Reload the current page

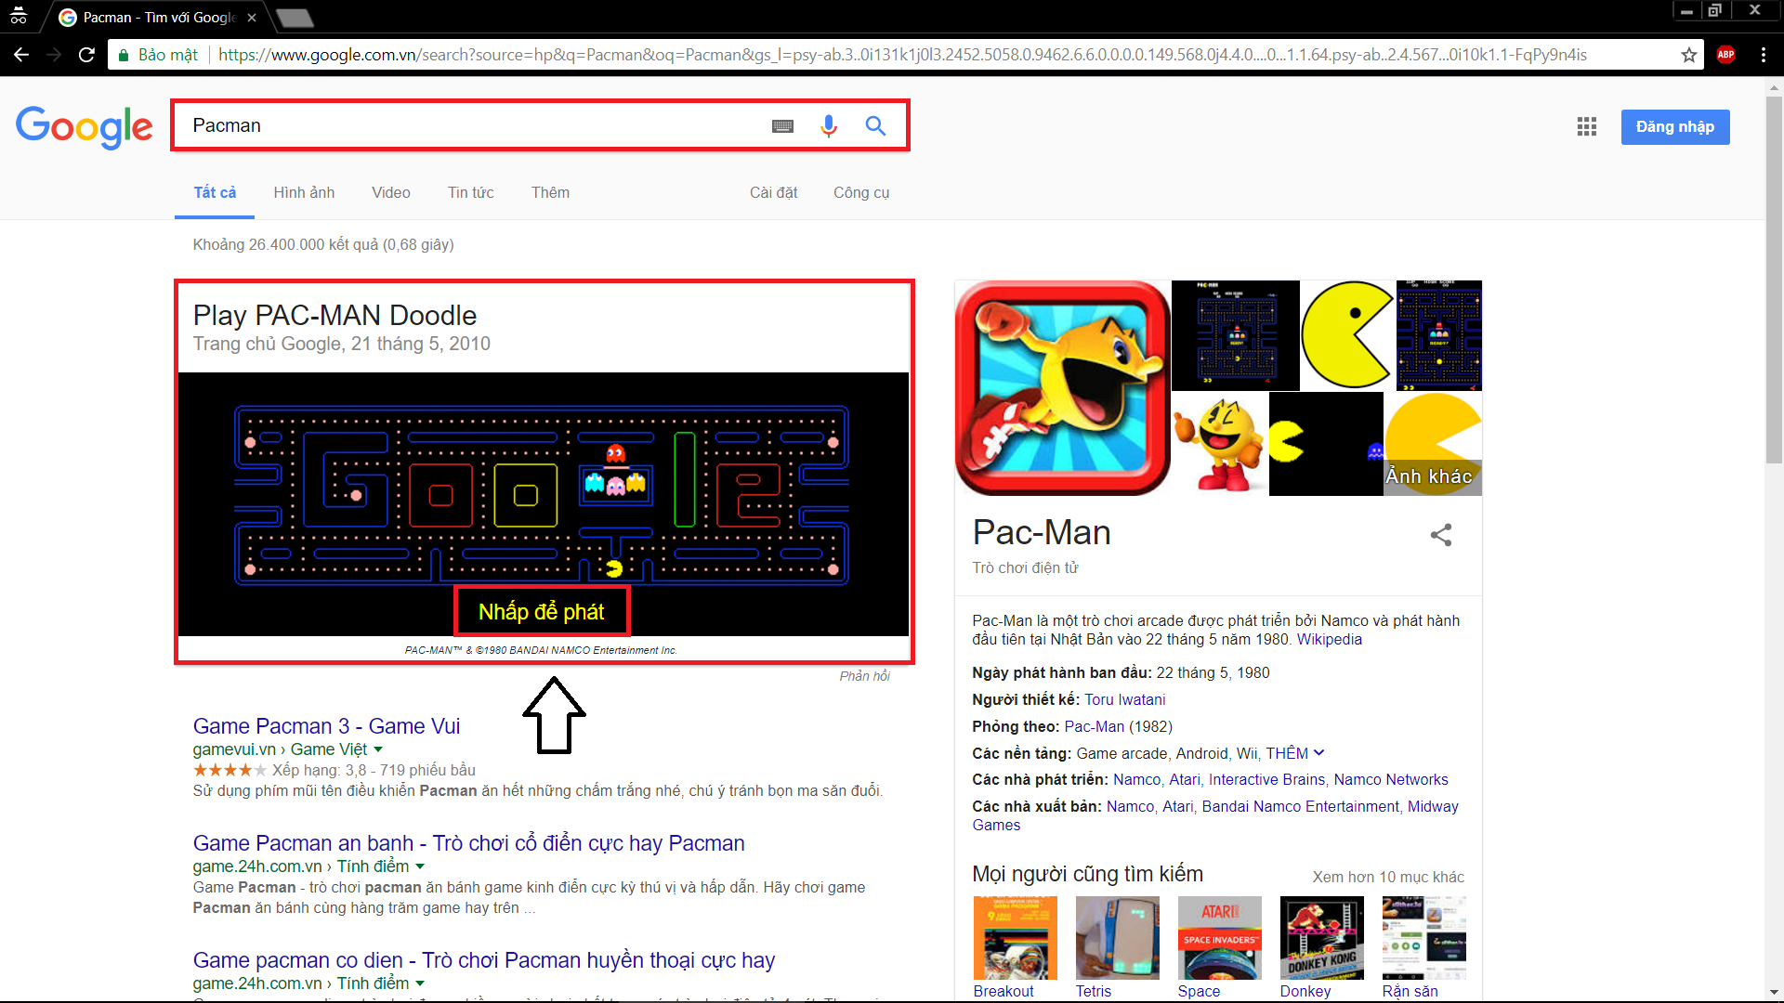coord(86,55)
